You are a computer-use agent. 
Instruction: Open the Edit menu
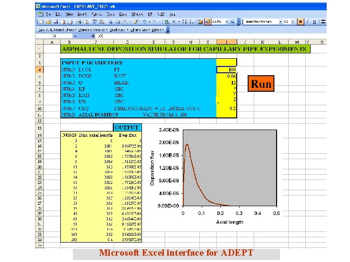coord(58,14)
